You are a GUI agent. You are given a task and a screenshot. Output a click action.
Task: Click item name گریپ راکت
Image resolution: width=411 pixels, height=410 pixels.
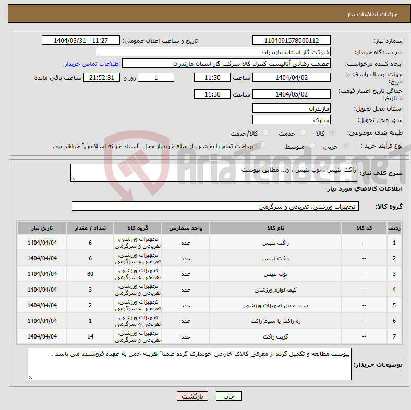(x=275, y=336)
